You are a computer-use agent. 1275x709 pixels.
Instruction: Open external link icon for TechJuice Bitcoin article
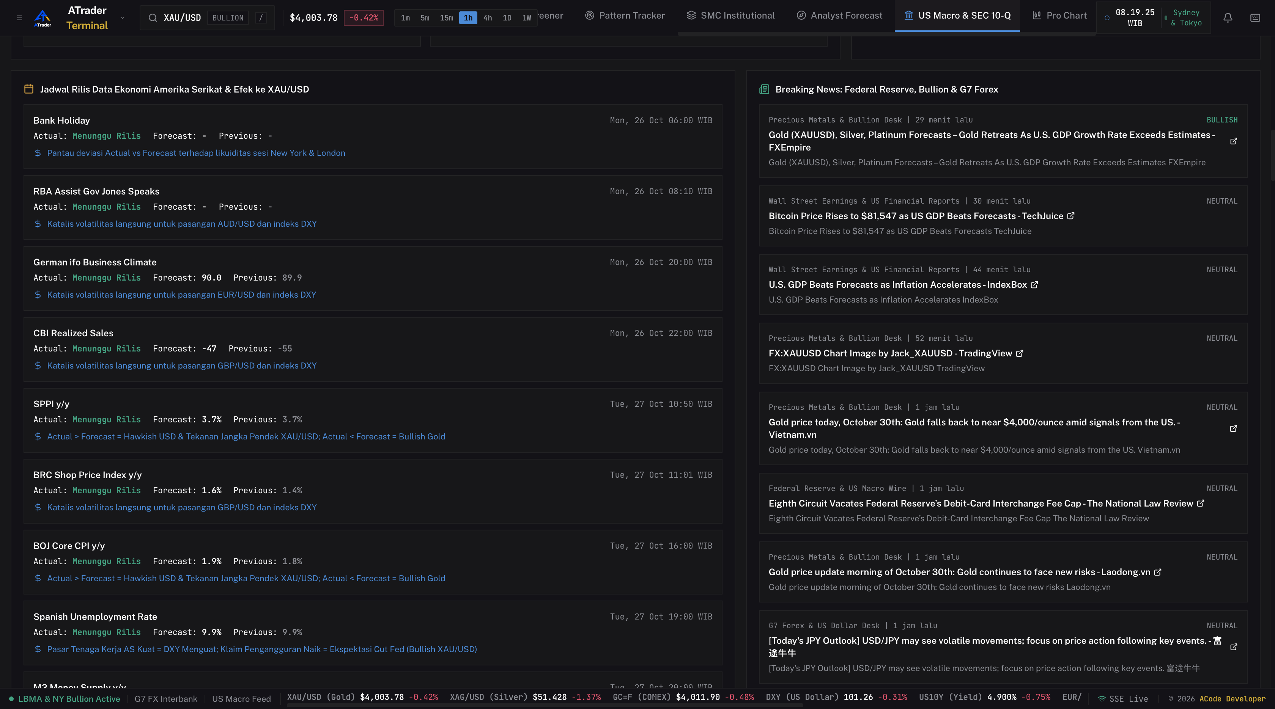coord(1070,216)
